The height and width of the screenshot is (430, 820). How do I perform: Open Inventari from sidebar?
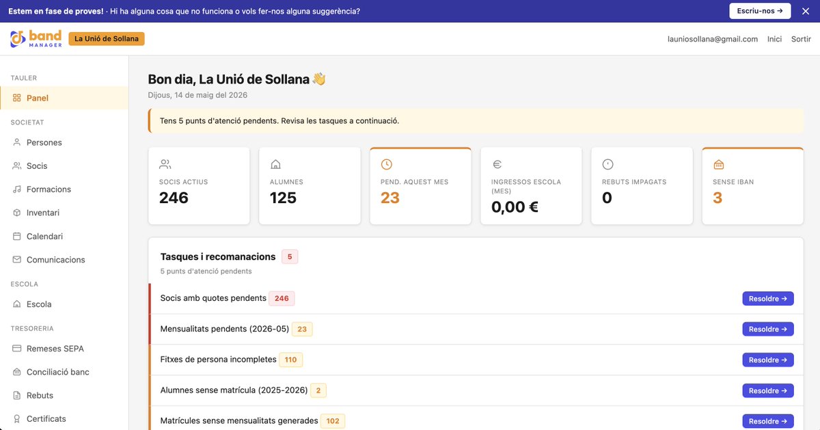click(x=64, y=213)
